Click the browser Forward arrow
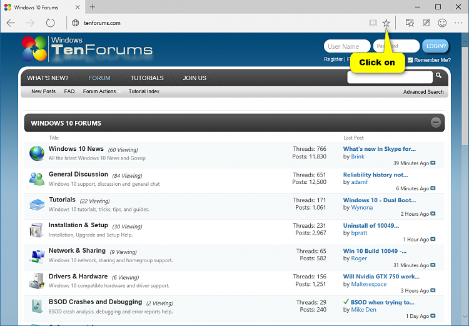 coord(30,23)
